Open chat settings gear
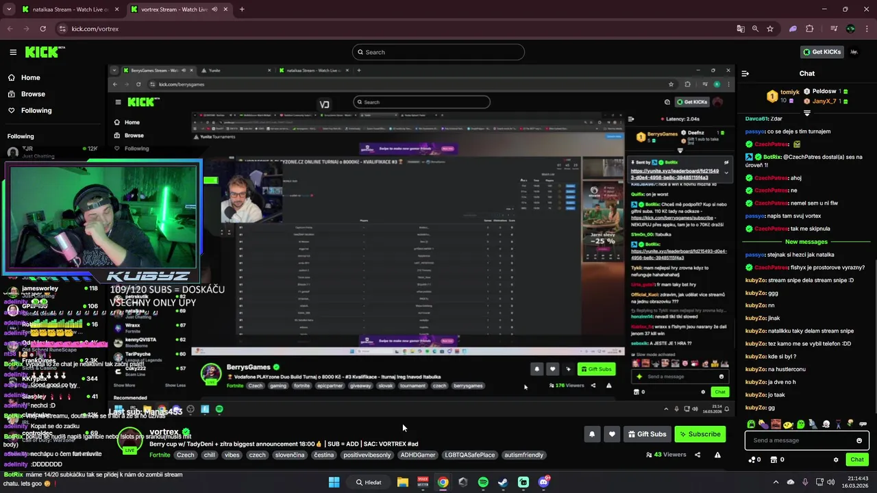The image size is (877, 493). 836,459
